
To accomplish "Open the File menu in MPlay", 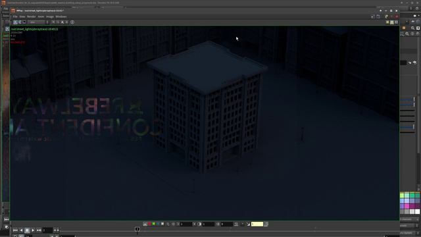I will pyautogui.click(x=15, y=16).
